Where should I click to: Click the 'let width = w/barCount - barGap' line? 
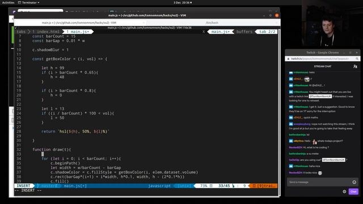click(x=86, y=168)
